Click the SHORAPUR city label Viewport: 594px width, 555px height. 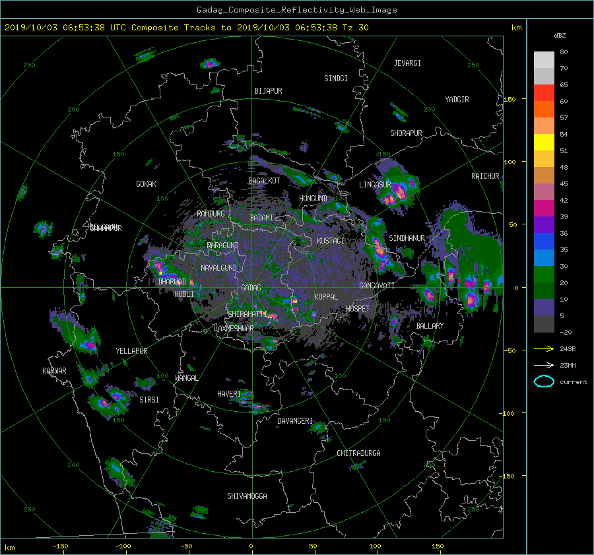406,133
